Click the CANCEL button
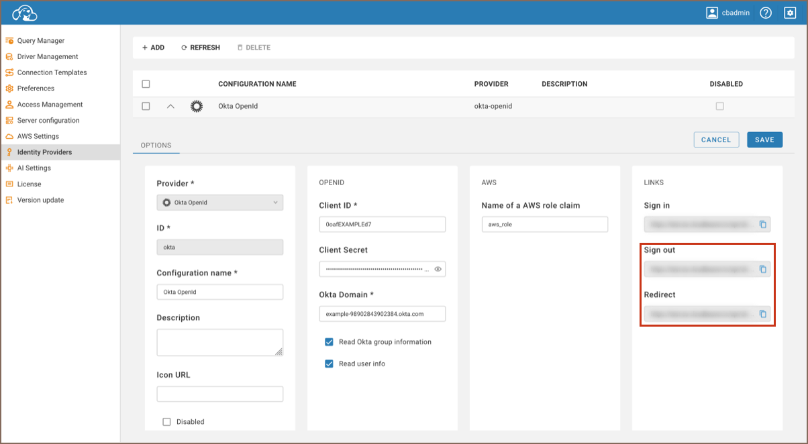Screen dimensions: 808x444 click(715, 140)
